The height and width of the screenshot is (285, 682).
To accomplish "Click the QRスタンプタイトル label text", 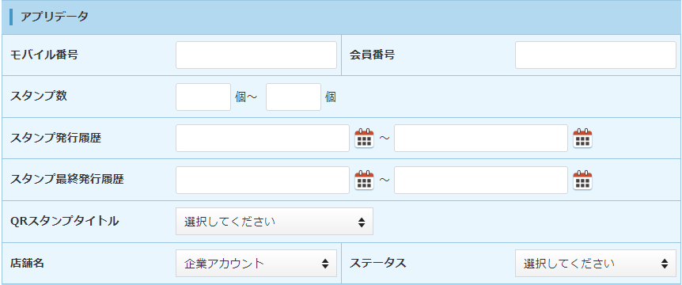I will coord(64,221).
